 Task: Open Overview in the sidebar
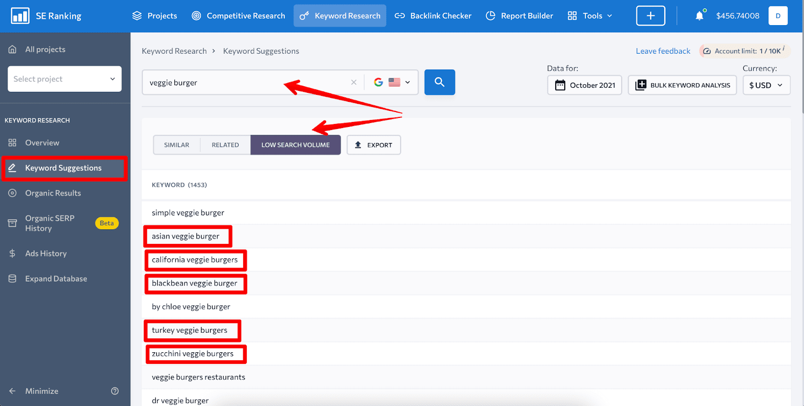coord(34,143)
